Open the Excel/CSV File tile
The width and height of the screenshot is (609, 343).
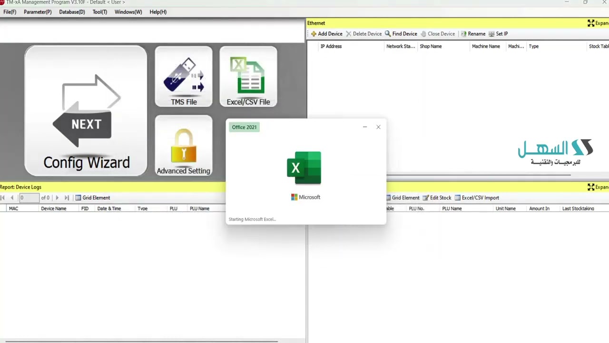point(248,76)
